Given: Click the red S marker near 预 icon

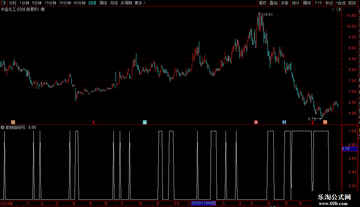Looking at the screenshot, I should (313, 123).
